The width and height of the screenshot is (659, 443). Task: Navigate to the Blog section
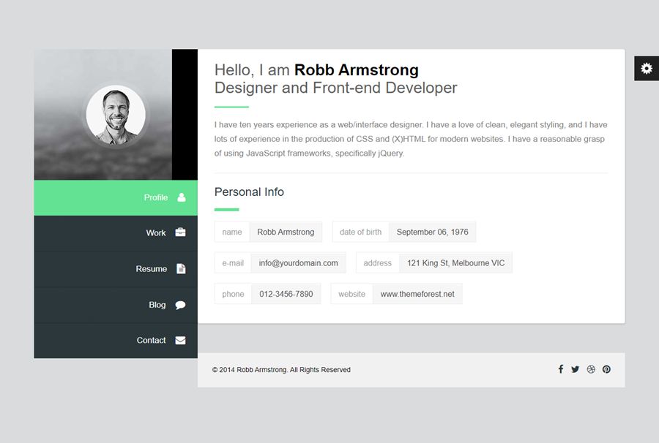tap(157, 305)
